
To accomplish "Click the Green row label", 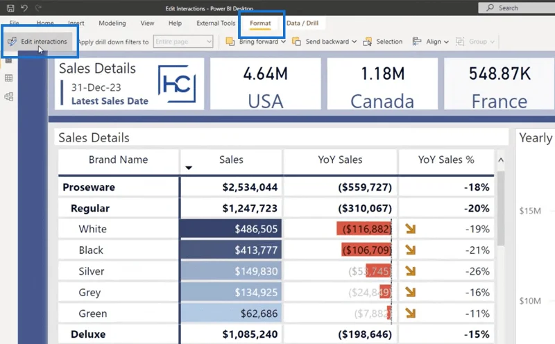I will (x=93, y=313).
